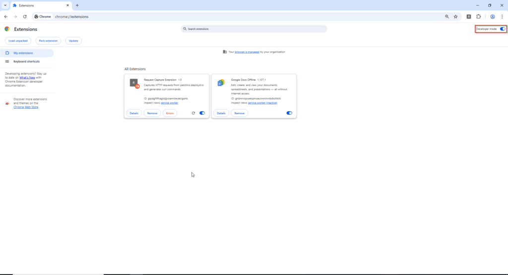Click the managed organization building icon
Image resolution: width=508 pixels, height=275 pixels.
pyautogui.click(x=225, y=52)
